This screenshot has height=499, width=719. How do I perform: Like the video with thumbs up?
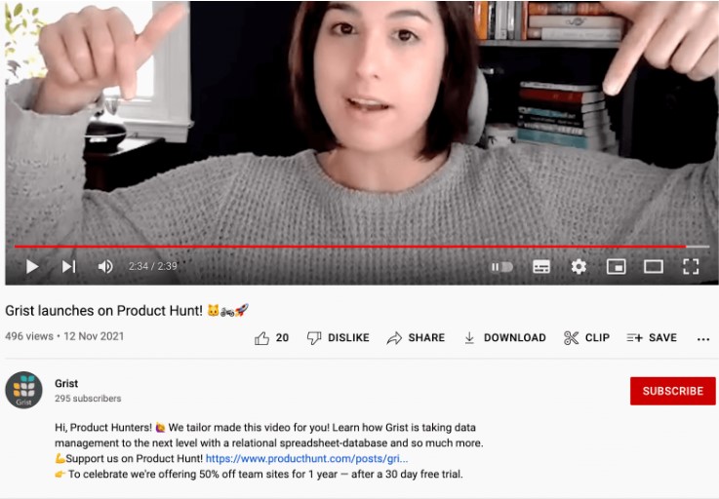[271, 338]
